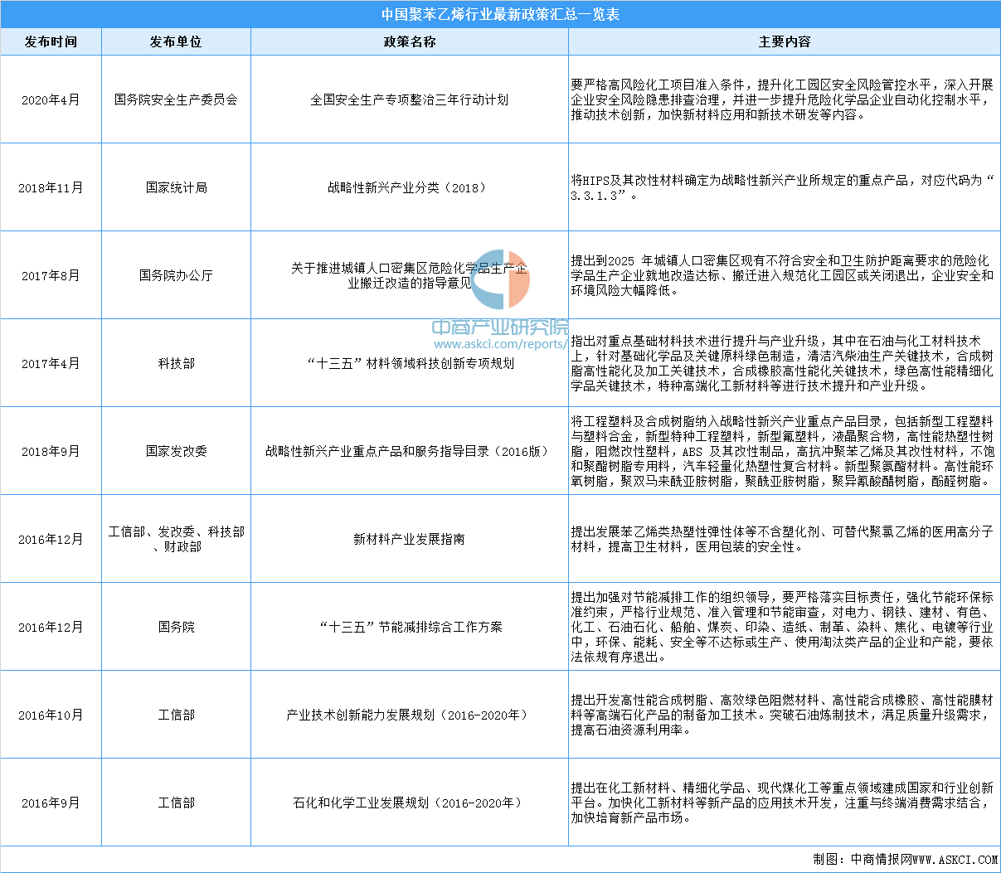
Task: Select the 发布单位 column header
Action: (176, 42)
